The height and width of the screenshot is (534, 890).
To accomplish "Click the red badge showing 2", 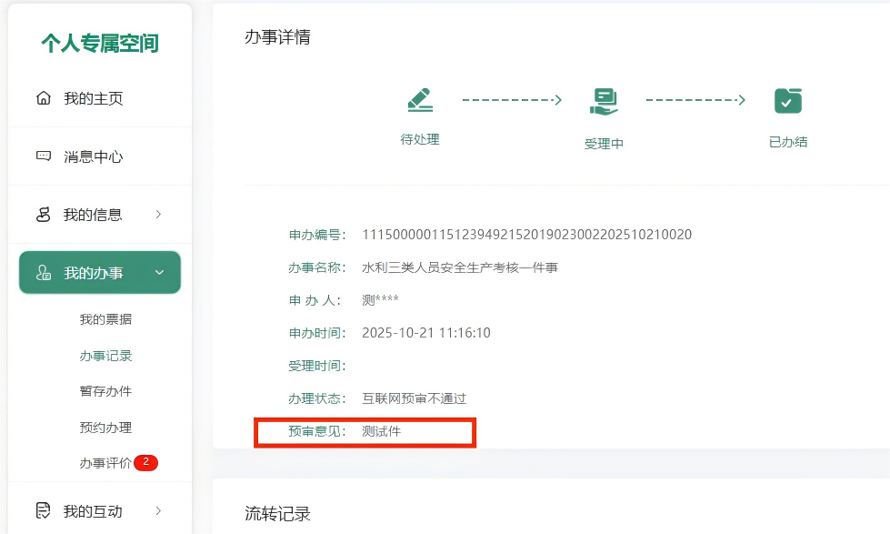I will coord(145,462).
